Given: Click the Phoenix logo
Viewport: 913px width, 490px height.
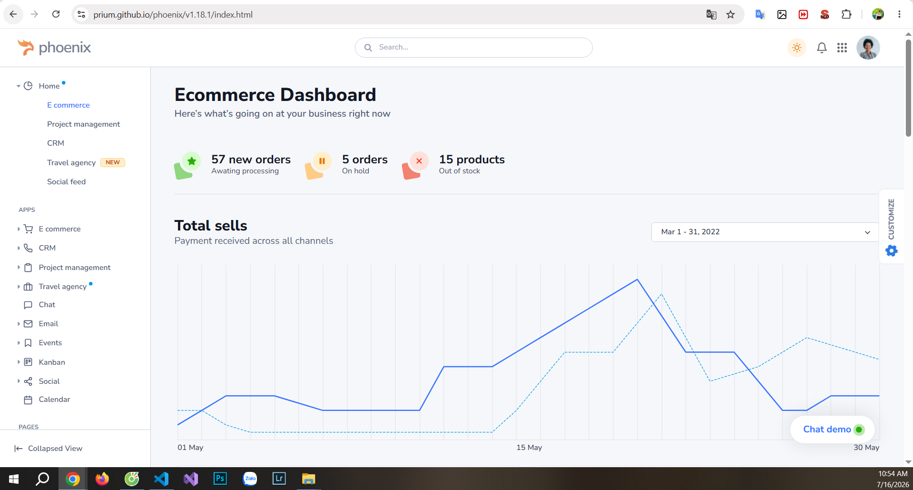Looking at the screenshot, I should (54, 48).
